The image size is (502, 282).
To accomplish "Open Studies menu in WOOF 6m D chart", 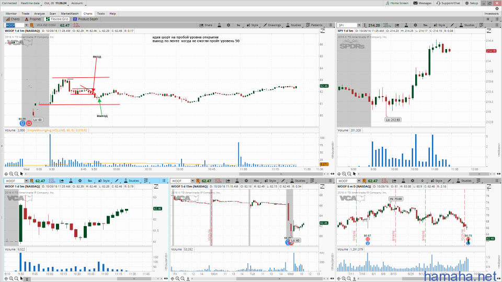I will click(x=464, y=181).
